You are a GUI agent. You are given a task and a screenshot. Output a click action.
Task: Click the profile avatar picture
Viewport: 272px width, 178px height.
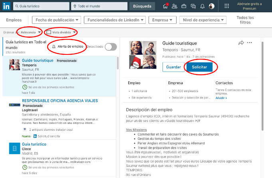(212, 6)
